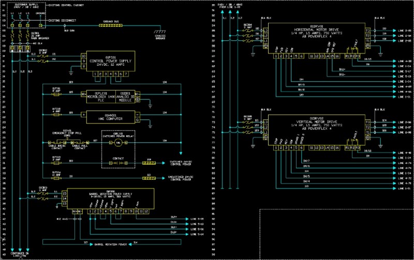
Task: Click the HORIZONTAL MOTOR DRIVE title text
Action: pyautogui.click(x=316, y=30)
